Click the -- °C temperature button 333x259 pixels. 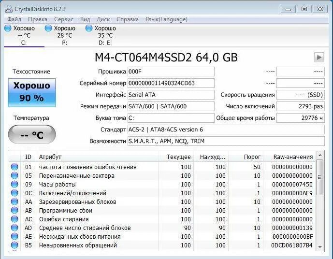pyautogui.click(x=32, y=134)
